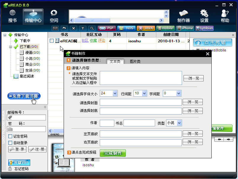238x179 pixels.
Task: Open the font size 24 dropdown
Action: tap(115, 93)
